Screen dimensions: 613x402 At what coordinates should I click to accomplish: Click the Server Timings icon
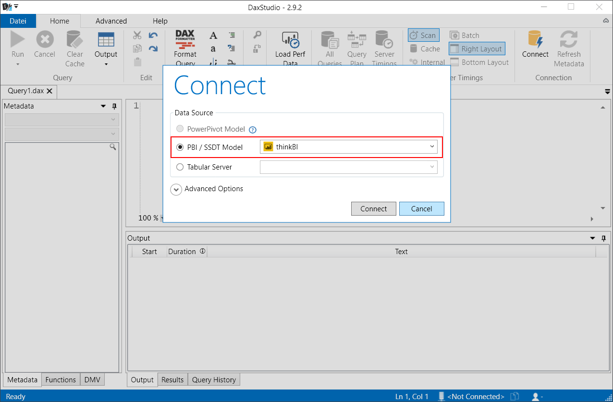tap(384, 39)
